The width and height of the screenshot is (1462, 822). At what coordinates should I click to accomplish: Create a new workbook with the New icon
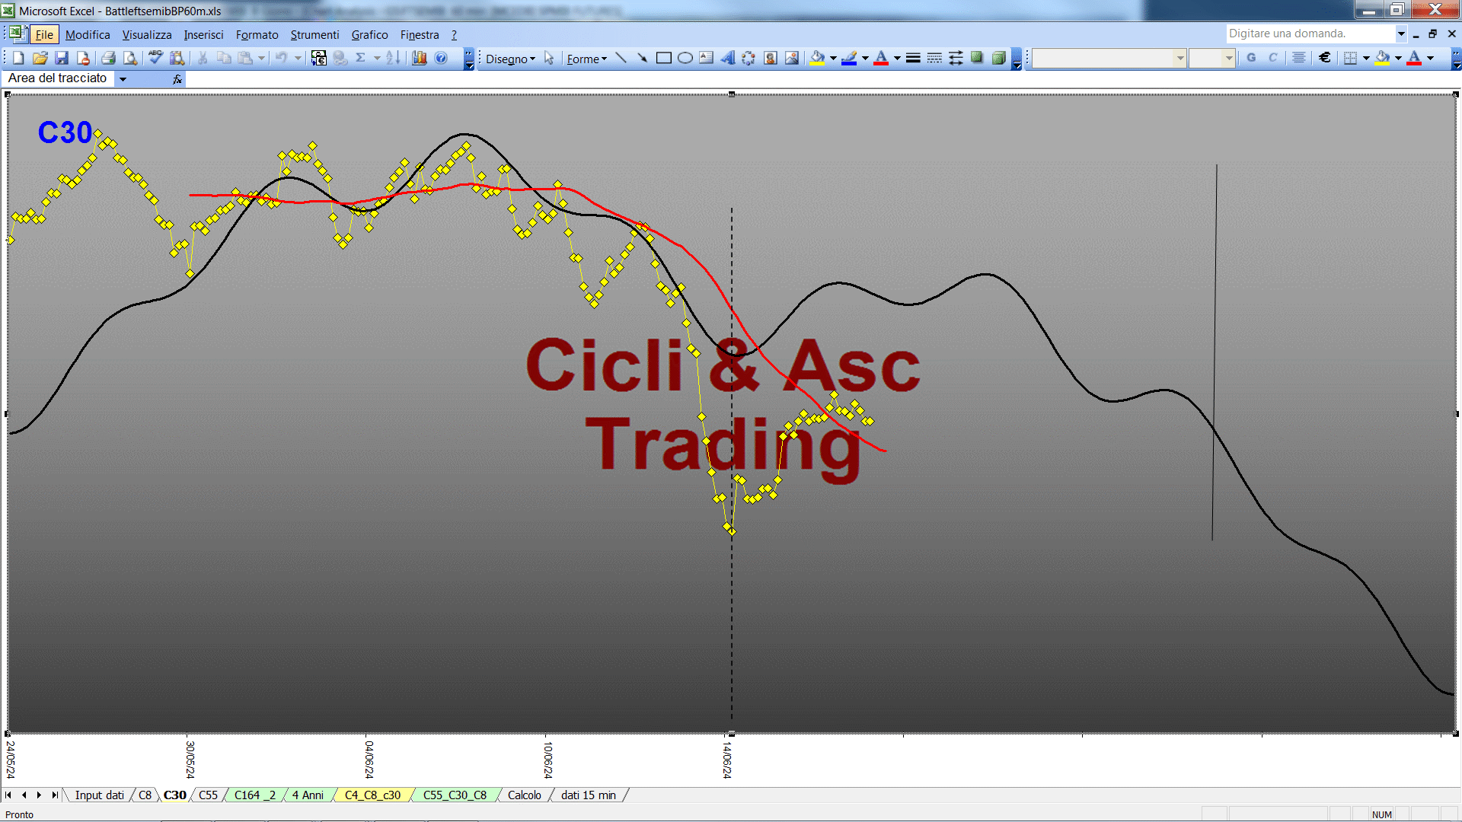(19, 58)
